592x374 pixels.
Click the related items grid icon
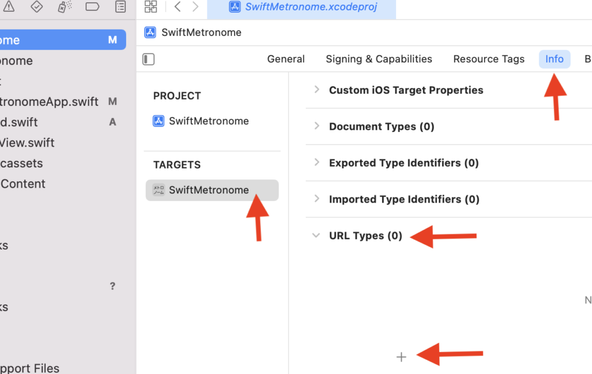click(x=151, y=6)
